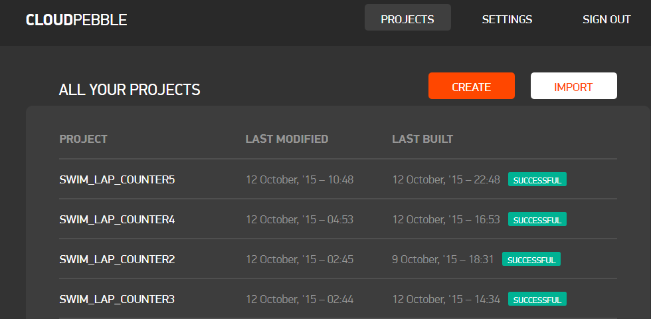Click the Successful badge for SWIM_LAP_COUNTER2
Screen dimensions: 651x319
tap(531, 259)
